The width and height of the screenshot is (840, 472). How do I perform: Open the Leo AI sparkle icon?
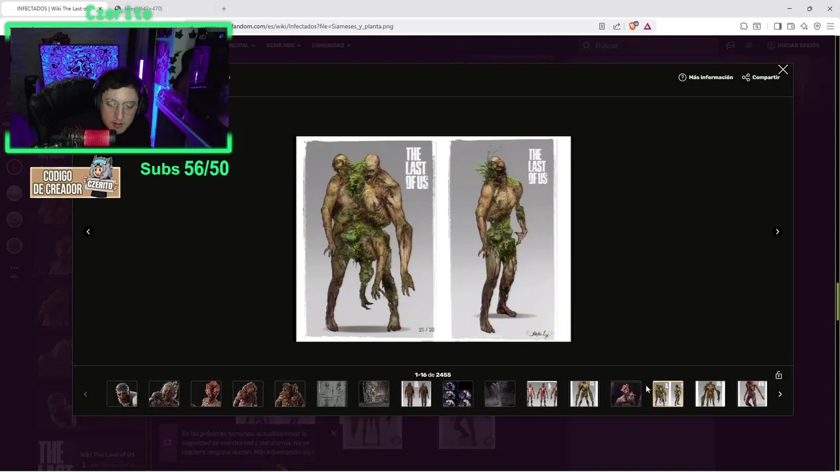point(804,26)
